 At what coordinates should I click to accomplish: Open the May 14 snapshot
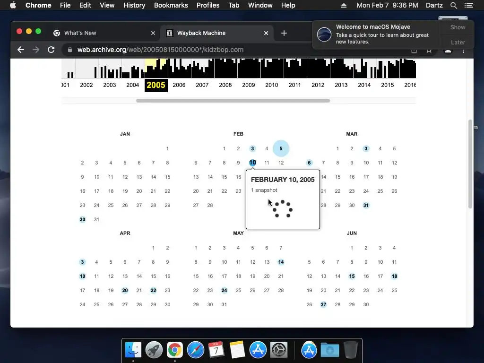281,262
